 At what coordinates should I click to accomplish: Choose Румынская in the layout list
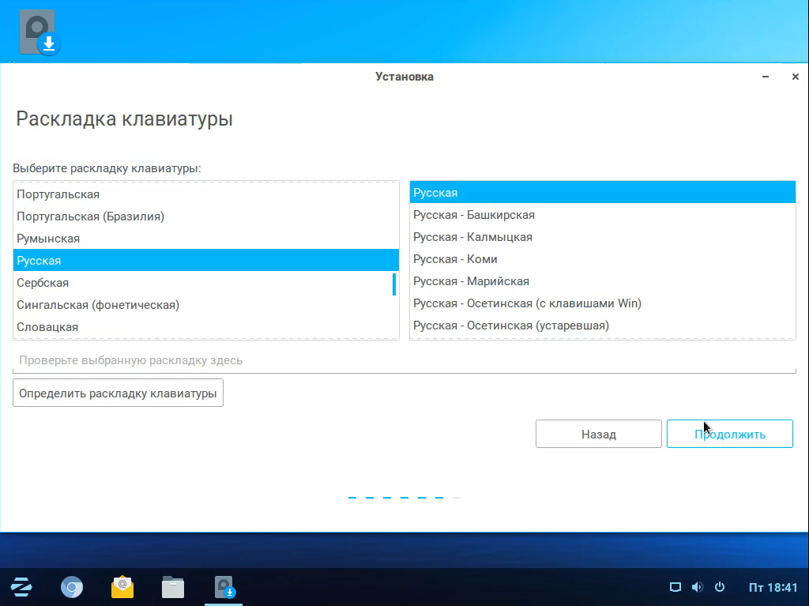48,239
